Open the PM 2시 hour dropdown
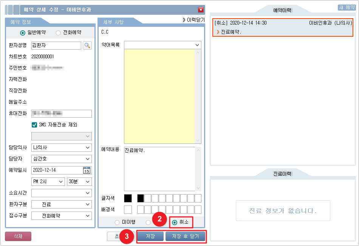The image size is (359, 246). click(x=48, y=182)
